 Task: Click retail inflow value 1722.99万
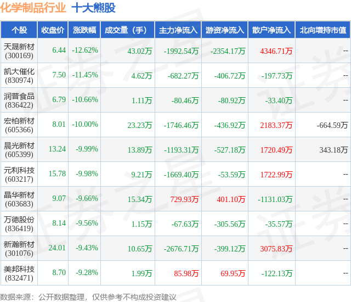pyautogui.click(x=276, y=175)
